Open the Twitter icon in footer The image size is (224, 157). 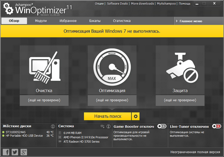pos(15,152)
